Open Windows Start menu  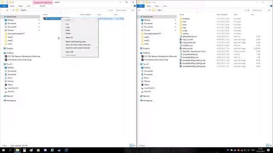pyautogui.click(x=3, y=150)
